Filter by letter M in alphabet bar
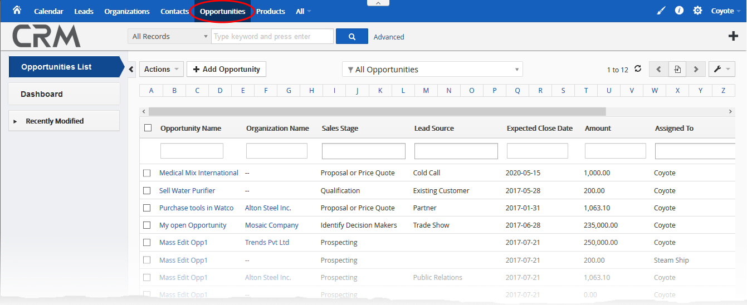Viewport: 747px width, 305px height. point(426,91)
